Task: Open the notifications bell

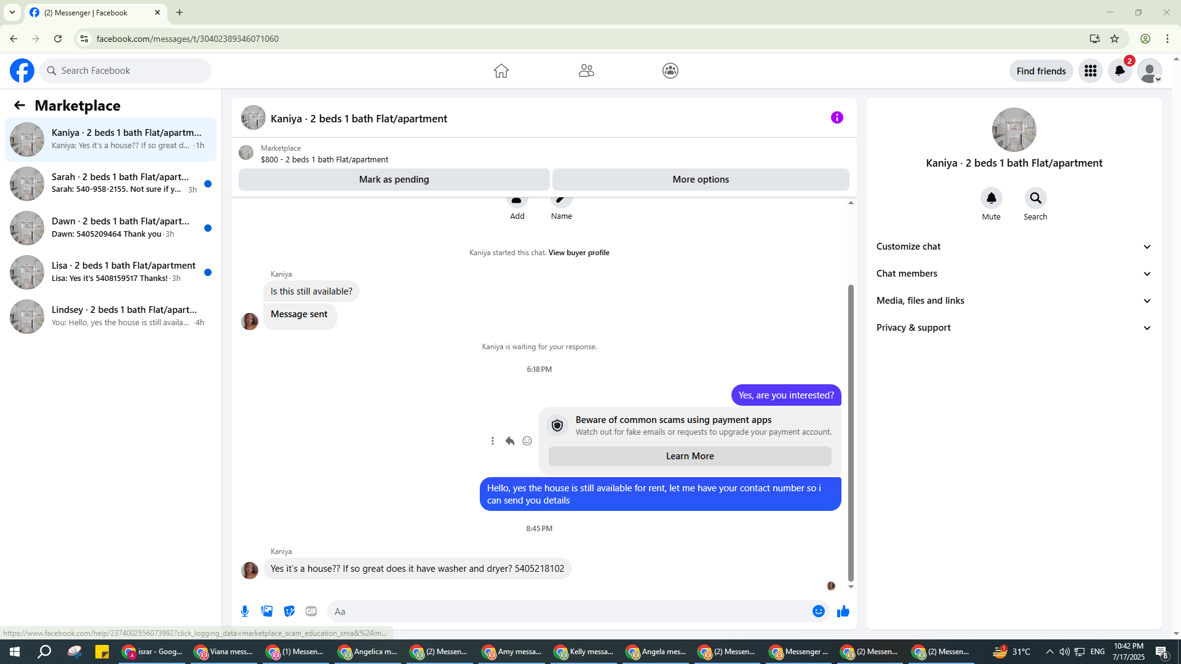Action: coord(1120,71)
